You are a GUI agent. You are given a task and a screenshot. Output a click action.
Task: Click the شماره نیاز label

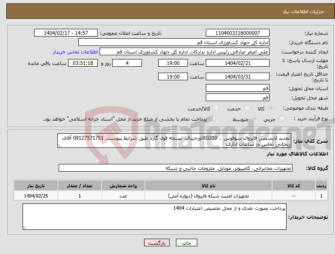316,33
